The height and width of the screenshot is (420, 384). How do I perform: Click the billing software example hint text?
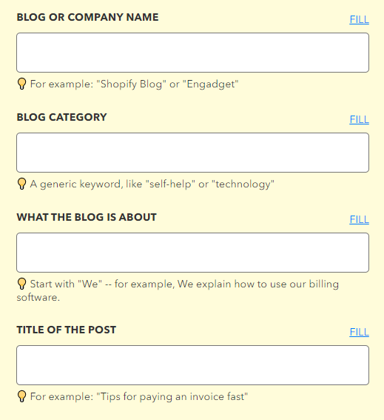tap(178, 290)
